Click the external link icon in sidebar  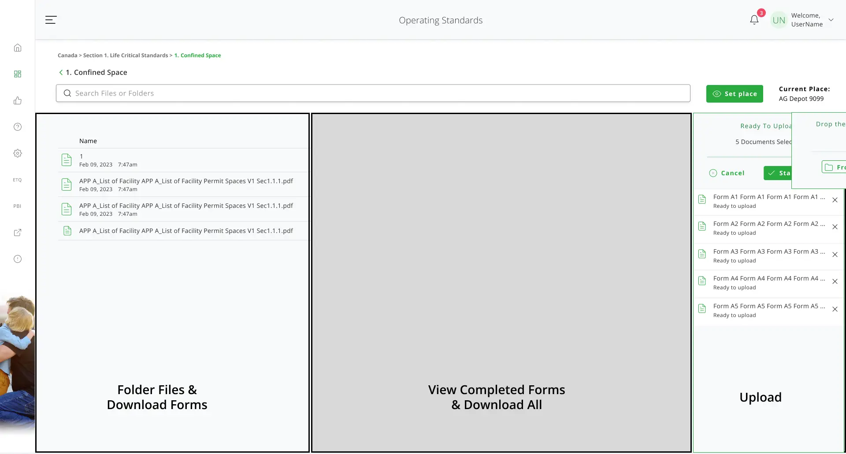(x=18, y=233)
